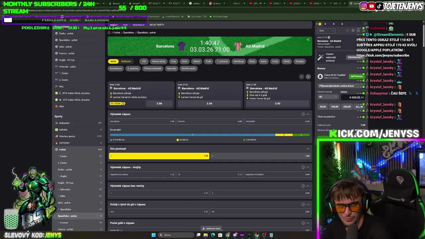
Task: Click the FreeBet money bag icon
Action: tap(320, 76)
